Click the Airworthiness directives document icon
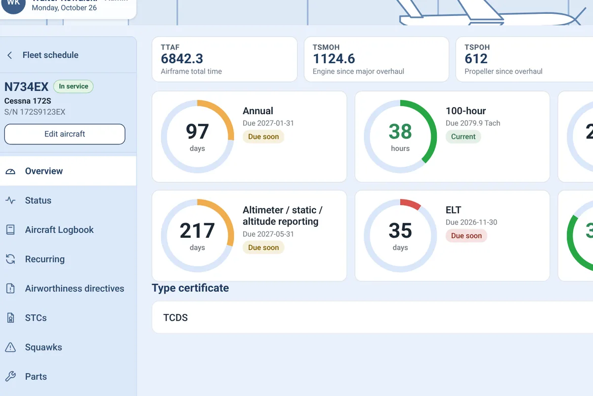The height and width of the screenshot is (396, 593). click(10, 288)
